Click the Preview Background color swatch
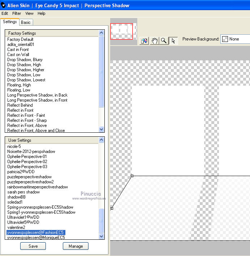 coord(225,39)
